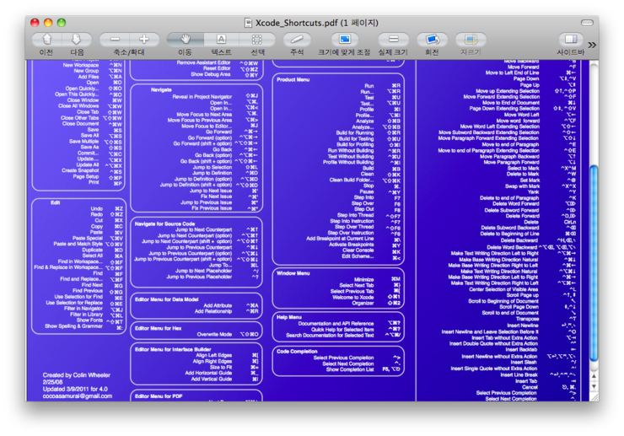Toggle toolbar with pill button in title bar
The width and height of the screenshot is (624, 436).
[x=587, y=23]
